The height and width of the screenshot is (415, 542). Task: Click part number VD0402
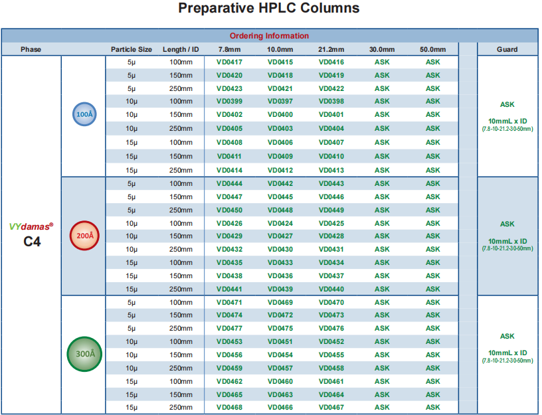pos(230,114)
